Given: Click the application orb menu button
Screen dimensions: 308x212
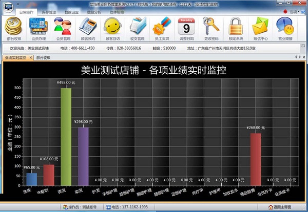Looking at the screenshot, I should tap(8, 8).
